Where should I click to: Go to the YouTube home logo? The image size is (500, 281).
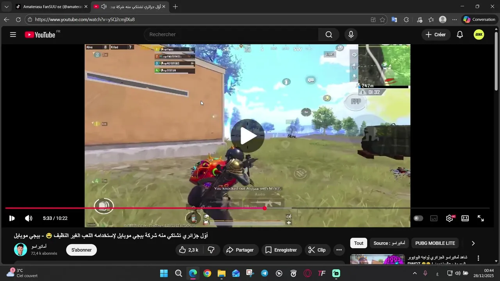40,35
